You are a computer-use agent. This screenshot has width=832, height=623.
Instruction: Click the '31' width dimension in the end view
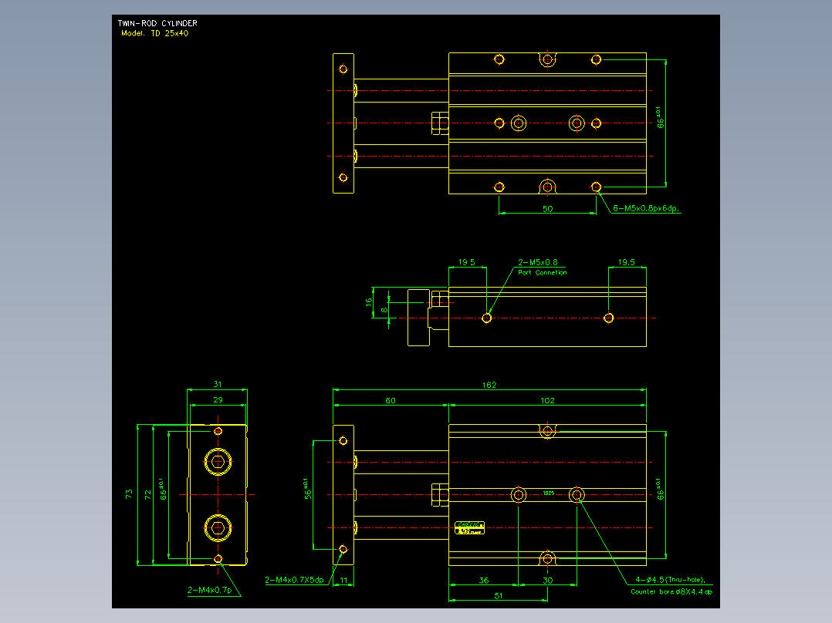pyautogui.click(x=218, y=384)
